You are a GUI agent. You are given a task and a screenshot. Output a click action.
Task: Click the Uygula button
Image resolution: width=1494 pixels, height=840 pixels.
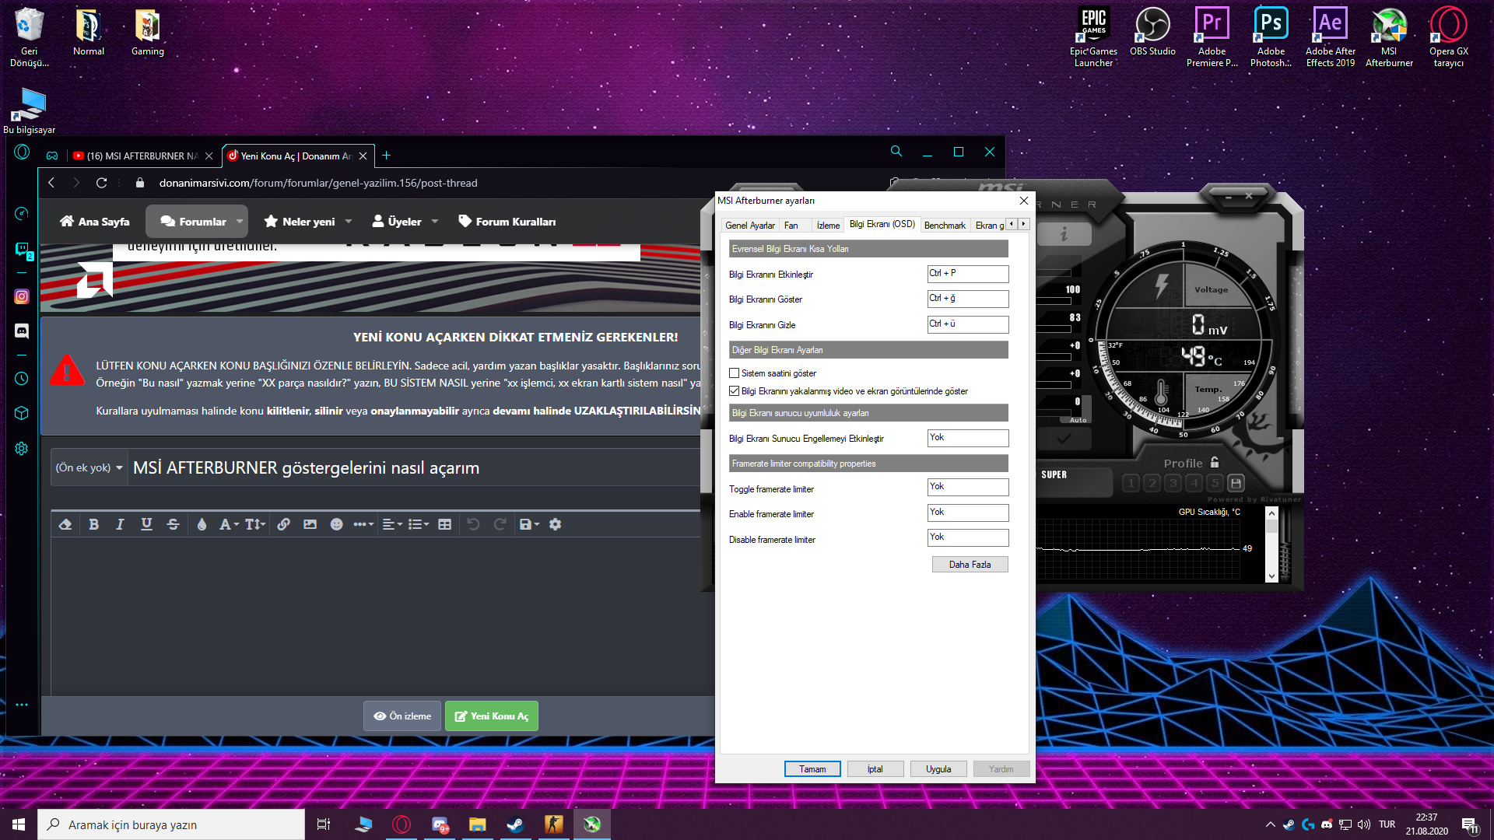938,769
